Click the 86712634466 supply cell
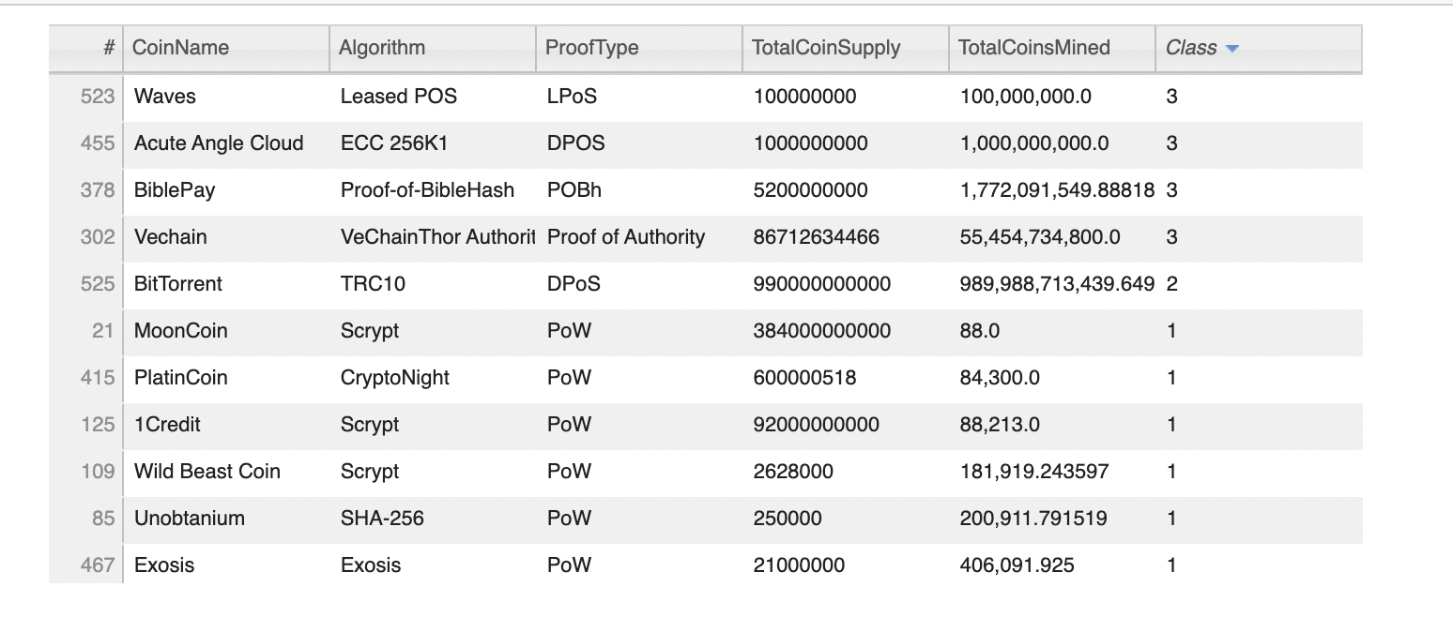1453x617 pixels. 846,237
